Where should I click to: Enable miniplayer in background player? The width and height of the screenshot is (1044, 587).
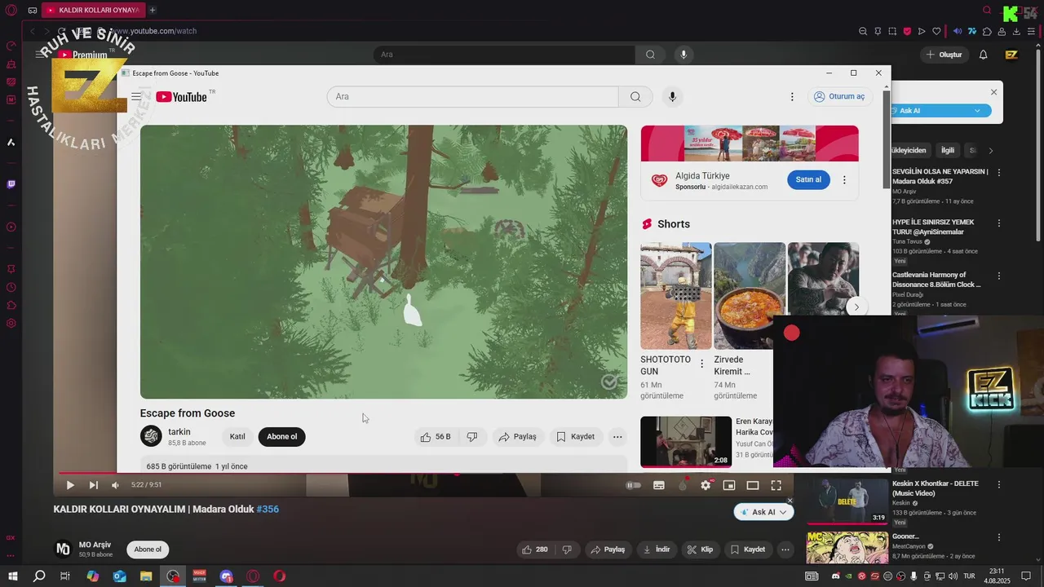click(729, 485)
